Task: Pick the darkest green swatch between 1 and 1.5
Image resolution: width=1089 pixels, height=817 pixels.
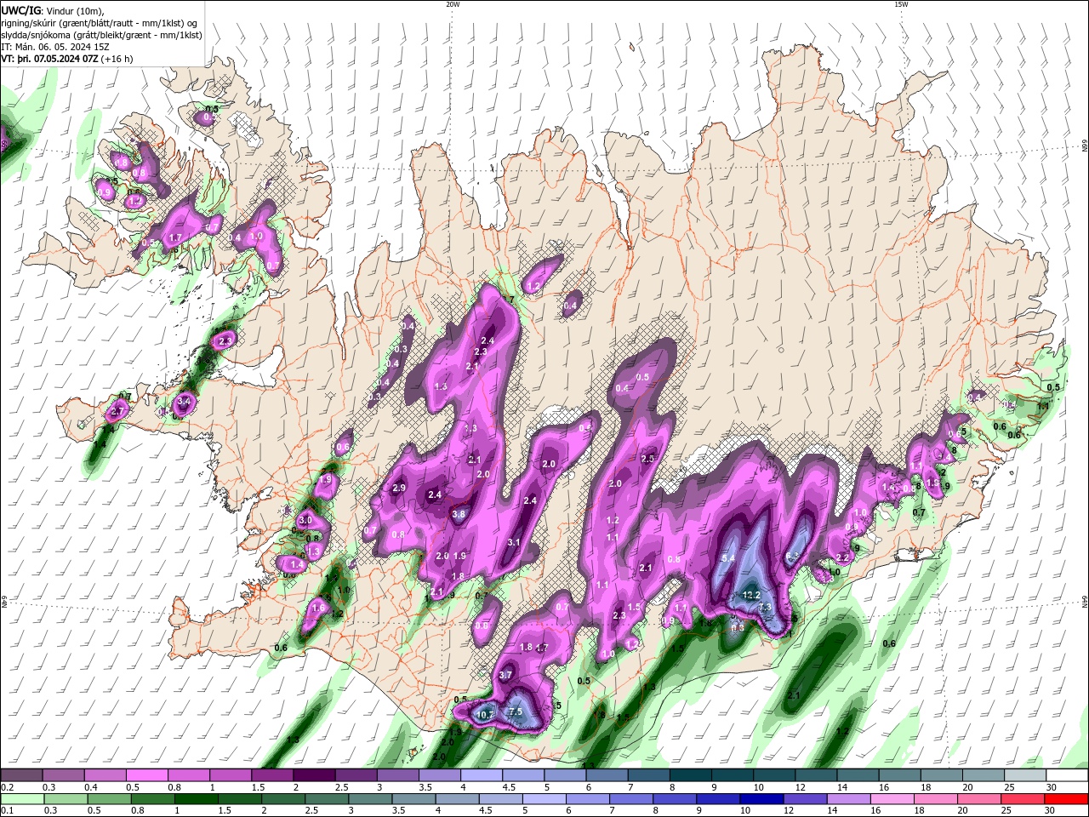Action: (196, 799)
